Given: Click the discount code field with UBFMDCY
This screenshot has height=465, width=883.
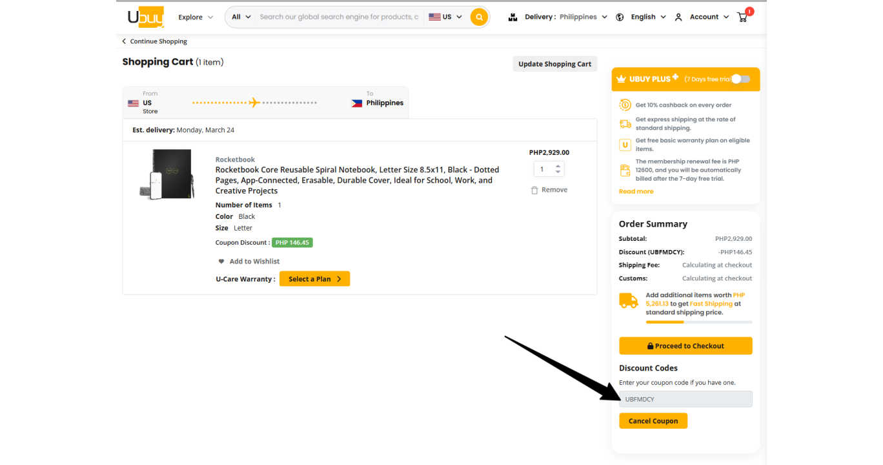Looking at the screenshot, I should click(685, 399).
